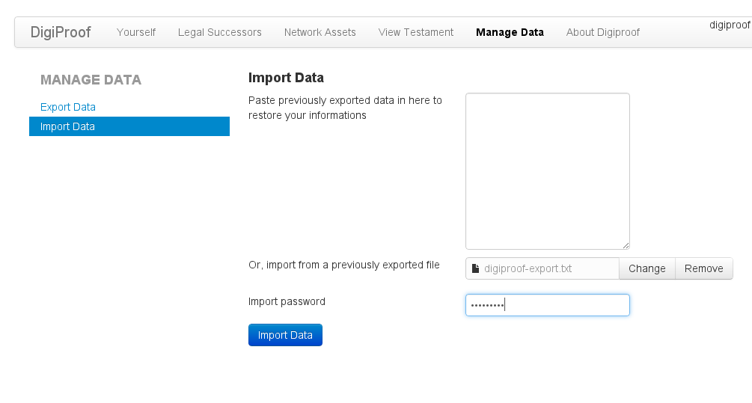The image size is (752, 403).
Task: Click the file icon beside digiproof-export.txt
Action: click(x=475, y=268)
